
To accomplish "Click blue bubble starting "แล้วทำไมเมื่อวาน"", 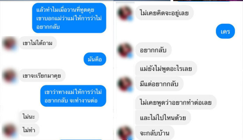I will 69,18.
